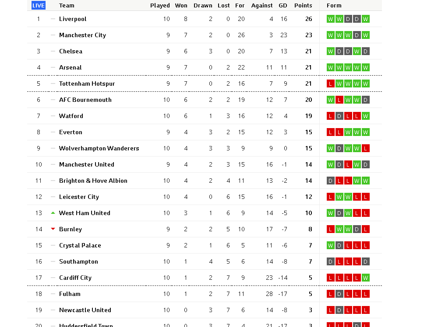This screenshot has width=438, height=327.
Task: Click Cardiff City's green W form badge
Action: [365, 278]
